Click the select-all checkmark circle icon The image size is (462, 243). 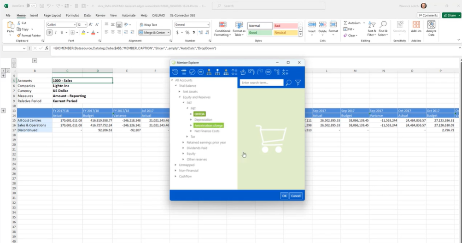click(192, 72)
